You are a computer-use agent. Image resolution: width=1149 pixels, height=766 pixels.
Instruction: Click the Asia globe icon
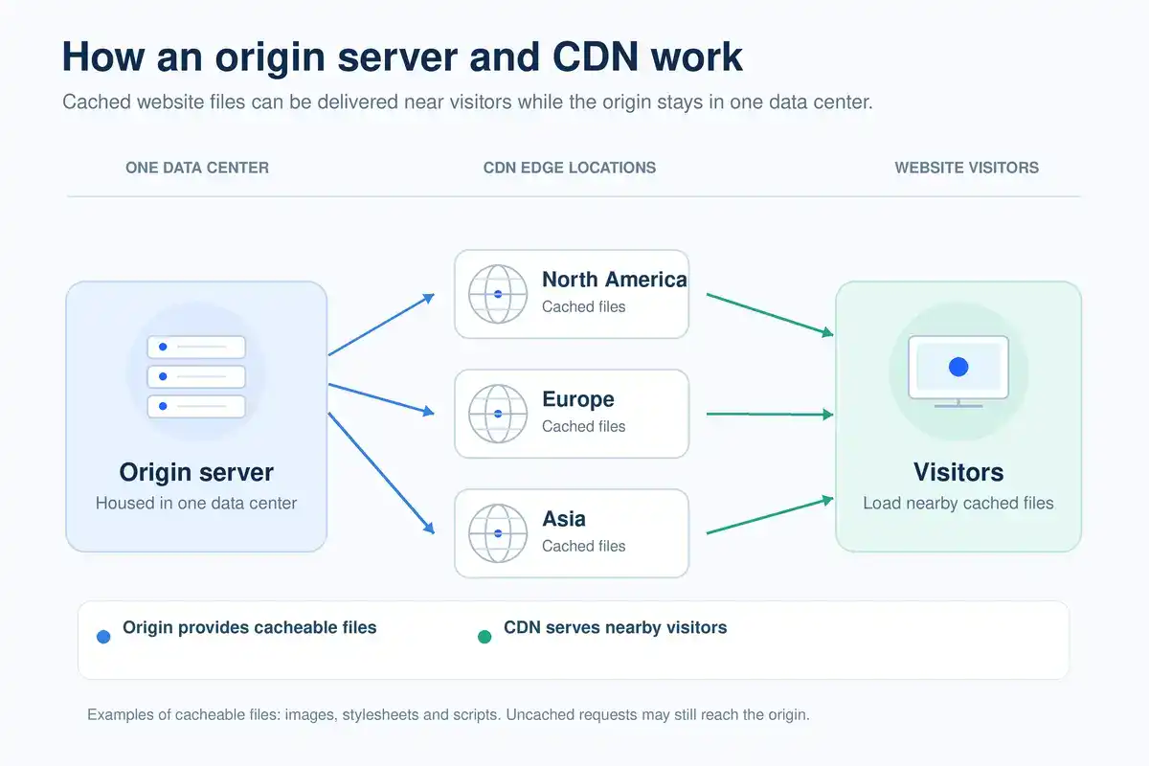coord(498,533)
